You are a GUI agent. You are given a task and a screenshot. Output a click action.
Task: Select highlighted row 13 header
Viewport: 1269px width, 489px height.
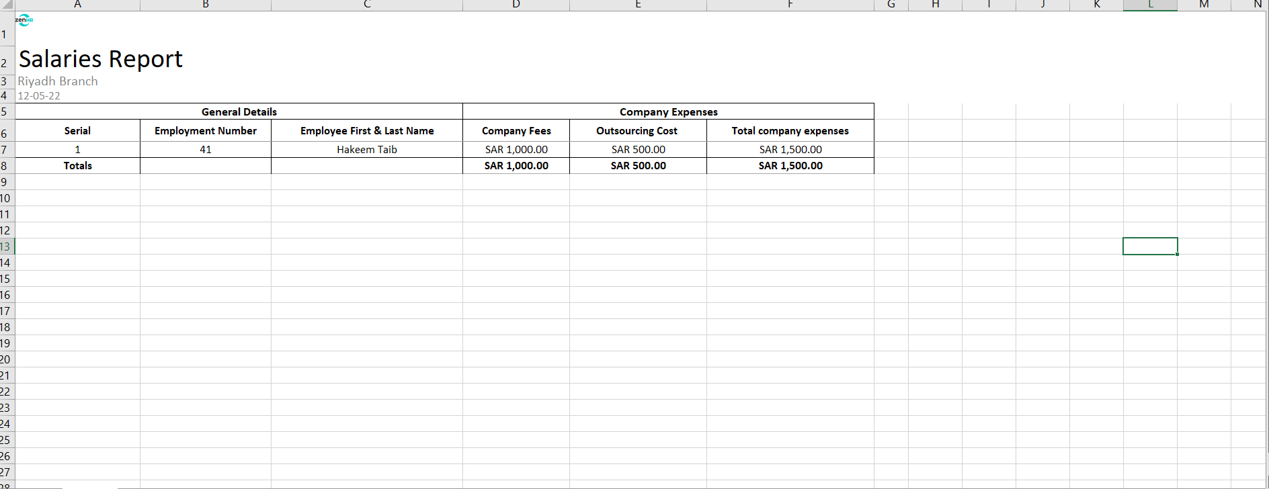pyautogui.click(x=7, y=247)
